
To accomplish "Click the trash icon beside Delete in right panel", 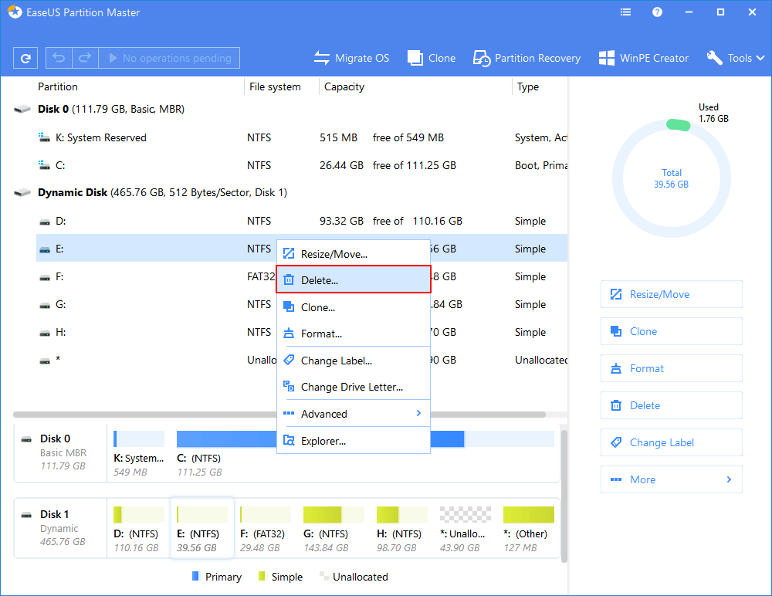I will (x=616, y=405).
